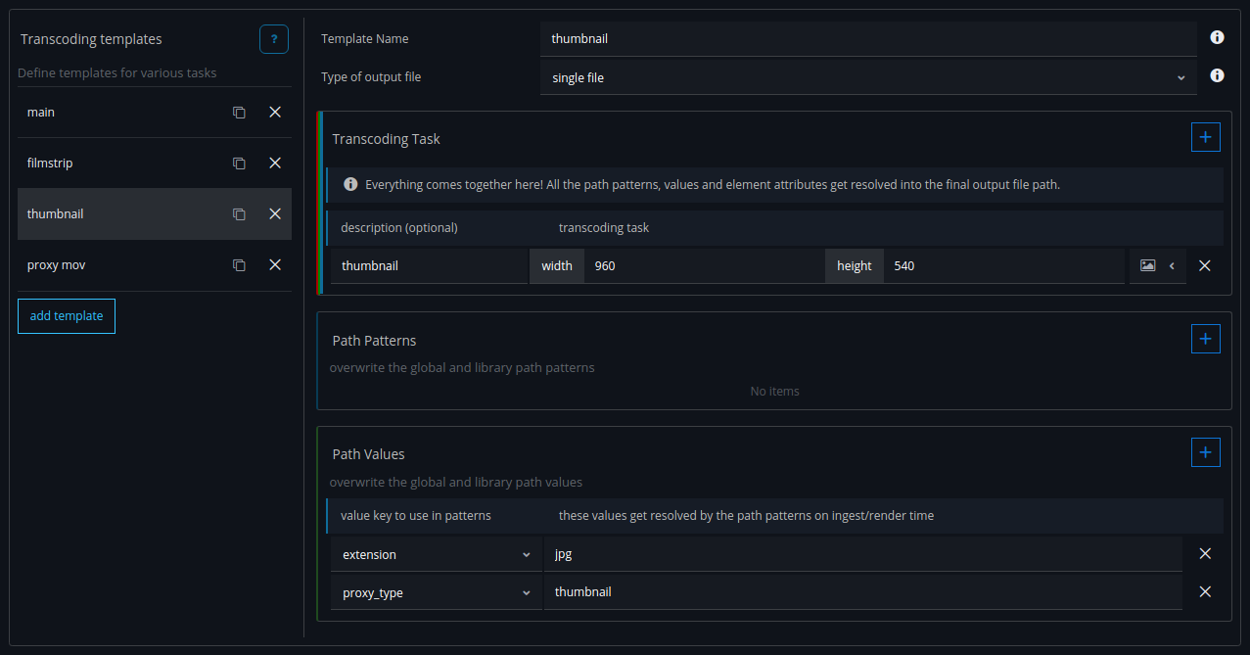Open the Transcoding templates help icon

pos(274,39)
